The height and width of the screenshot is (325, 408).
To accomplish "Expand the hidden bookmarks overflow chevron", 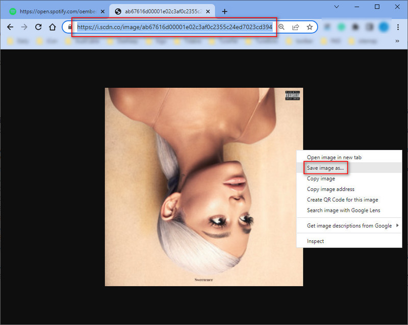I will coord(397,41).
